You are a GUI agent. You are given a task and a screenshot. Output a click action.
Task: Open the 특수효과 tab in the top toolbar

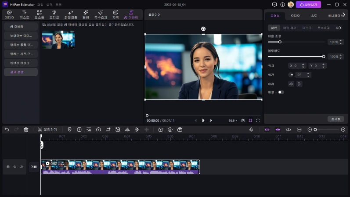click(101, 15)
